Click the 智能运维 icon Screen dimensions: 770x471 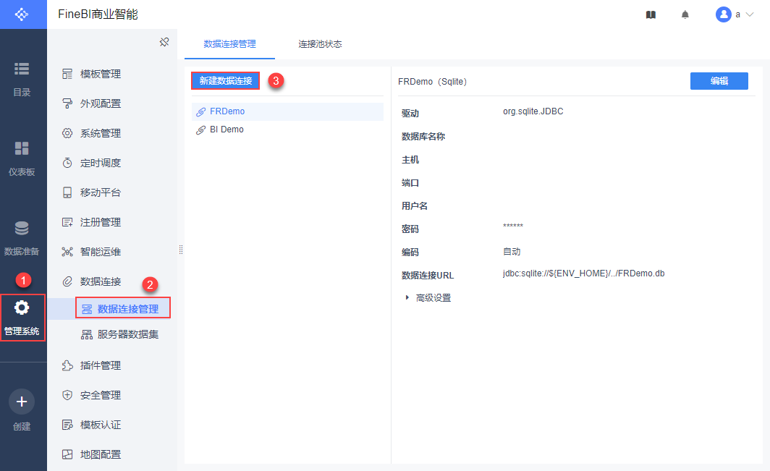(x=67, y=252)
